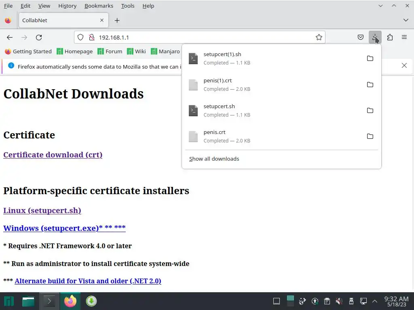The image size is (414, 310).
Task: Select the CollabNet tab
Action: pos(63,20)
